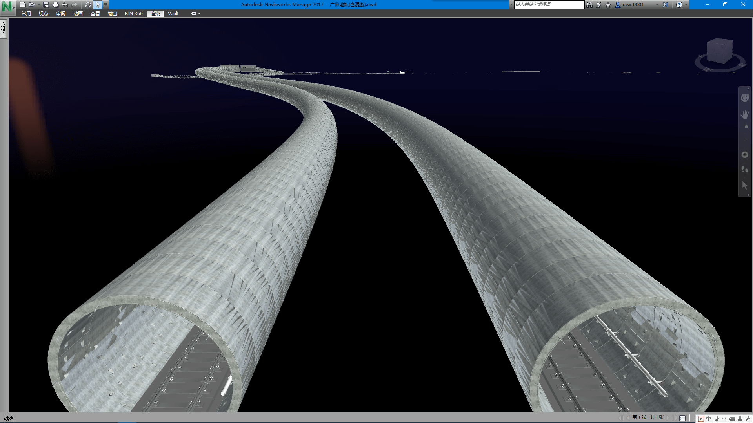Image resolution: width=753 pixels, height=423 pixels.
Task: Open the Sheet Browser icon
Action: click(x=682, y=418)
